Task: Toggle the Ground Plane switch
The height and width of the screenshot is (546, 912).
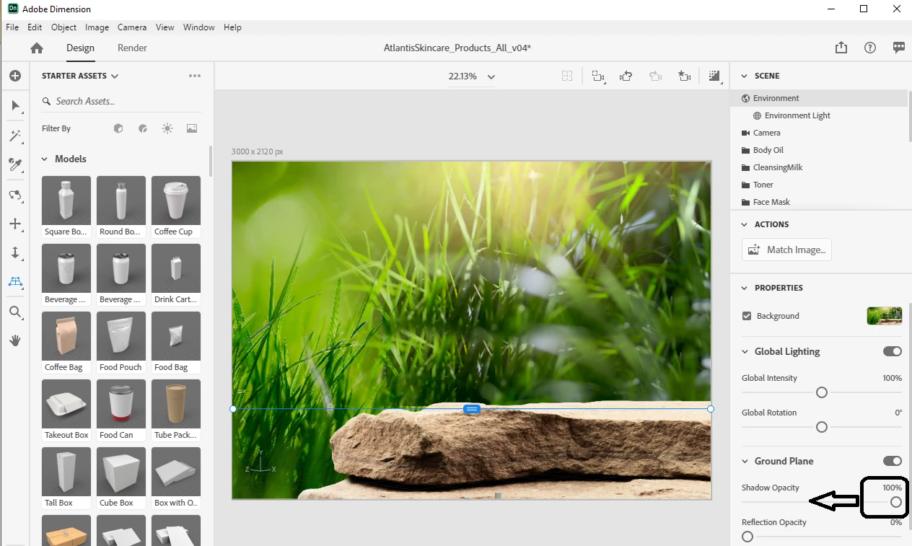Action: click(893, 461)
